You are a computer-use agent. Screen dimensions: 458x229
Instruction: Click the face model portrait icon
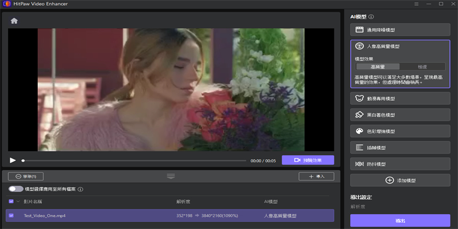[x=360, y=46]
